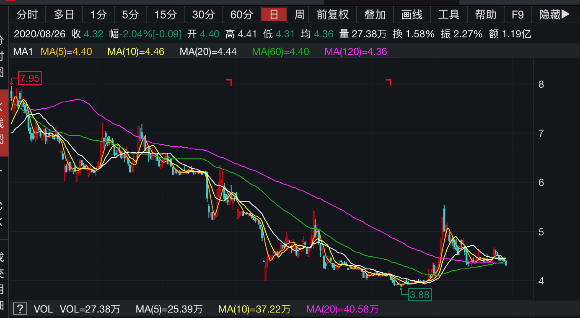Activate the 画线 drawing tool button
Screen dimensions: 580x318
point(412,15)
